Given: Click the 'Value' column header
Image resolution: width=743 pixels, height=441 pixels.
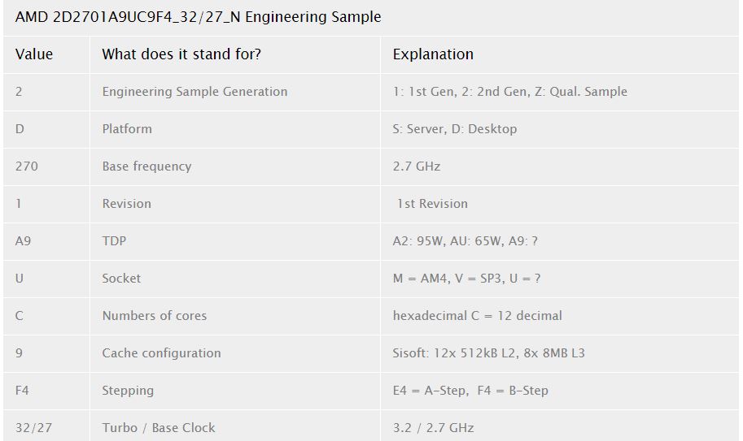Looking at the screenshot, I should 34,54.
